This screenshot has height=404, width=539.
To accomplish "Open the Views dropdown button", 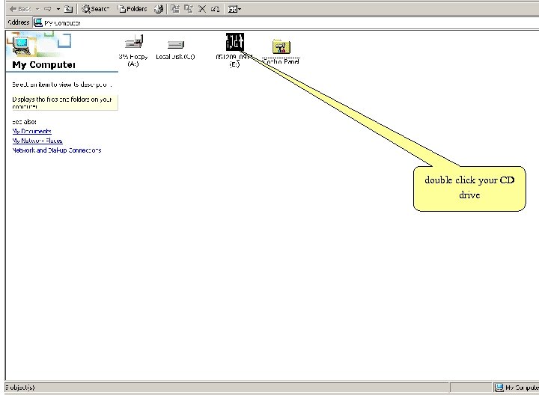I will (x=234, y=9).
